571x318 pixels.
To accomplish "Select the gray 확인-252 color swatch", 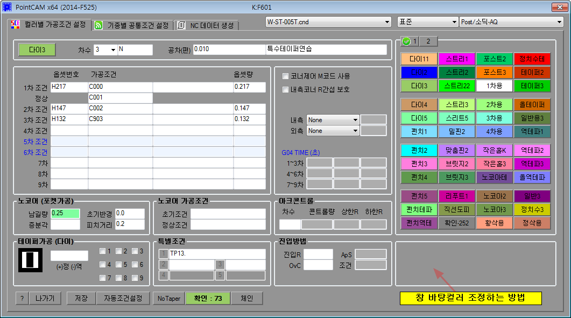I will point(457,223).
